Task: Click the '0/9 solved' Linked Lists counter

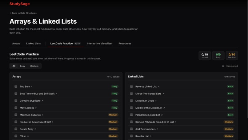Action: (230, 77)
